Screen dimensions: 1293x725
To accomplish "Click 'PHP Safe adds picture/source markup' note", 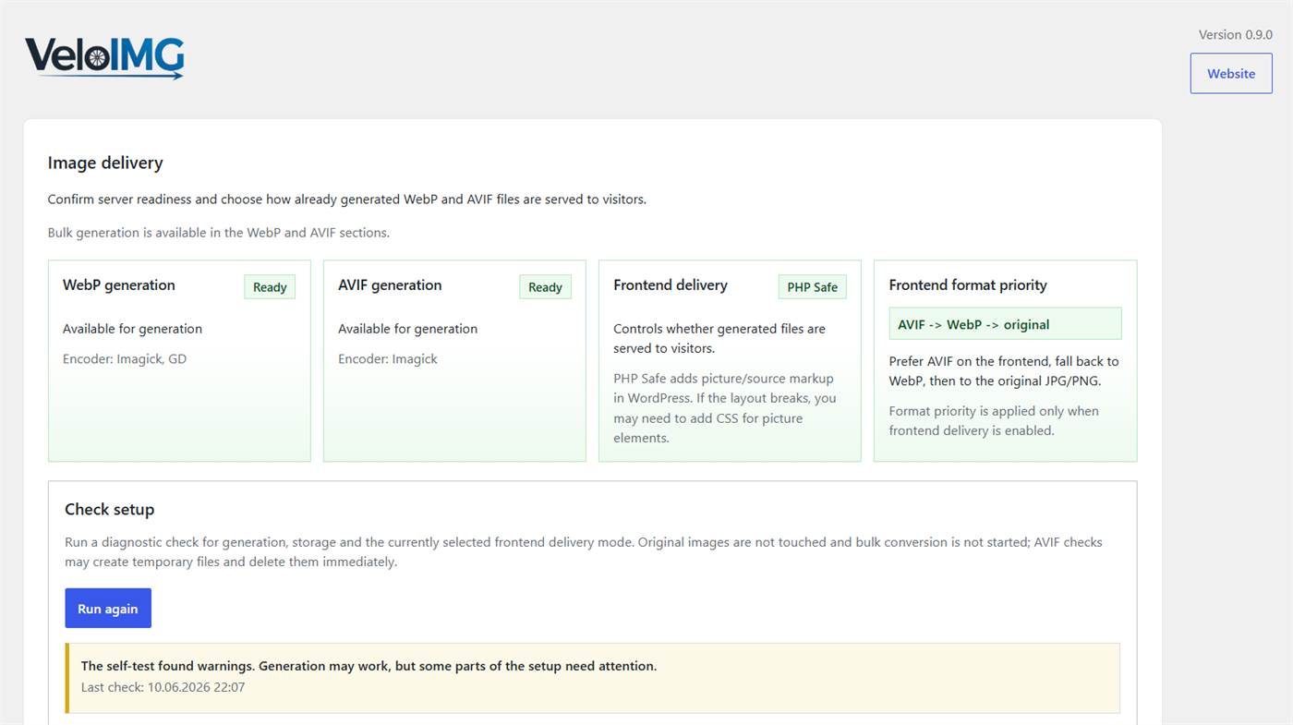I will (x=725, y=408).
